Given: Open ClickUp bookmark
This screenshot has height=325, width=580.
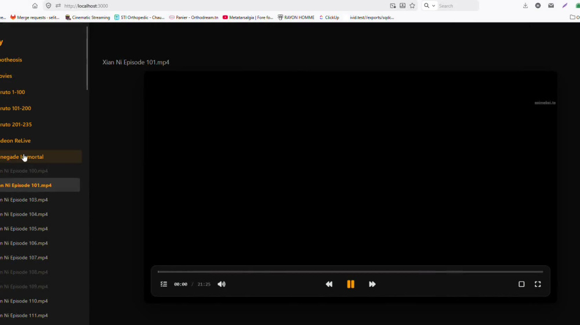Looking at the screenshot, I should (329, 17).
